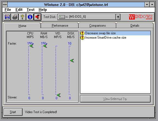Click the green CPU MIPS arrow marker
Screen dimensions: 158x121
(31, 46)
